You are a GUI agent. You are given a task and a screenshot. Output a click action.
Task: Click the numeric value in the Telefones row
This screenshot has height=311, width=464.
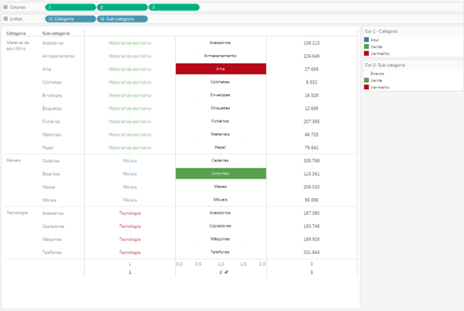click(312, 252)
